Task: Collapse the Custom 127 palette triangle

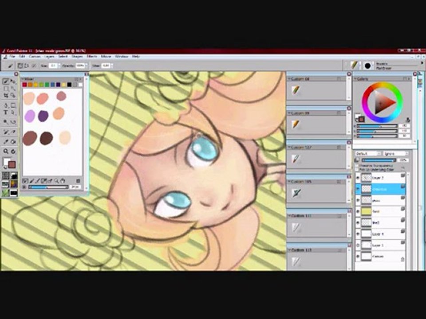Action: (289, 147)
